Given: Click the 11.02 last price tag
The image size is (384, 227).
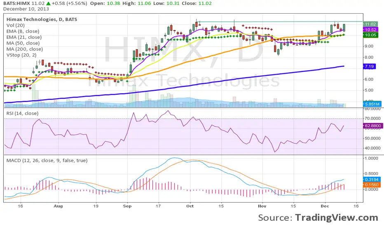Looking at the screenshot, I should 370,24.
